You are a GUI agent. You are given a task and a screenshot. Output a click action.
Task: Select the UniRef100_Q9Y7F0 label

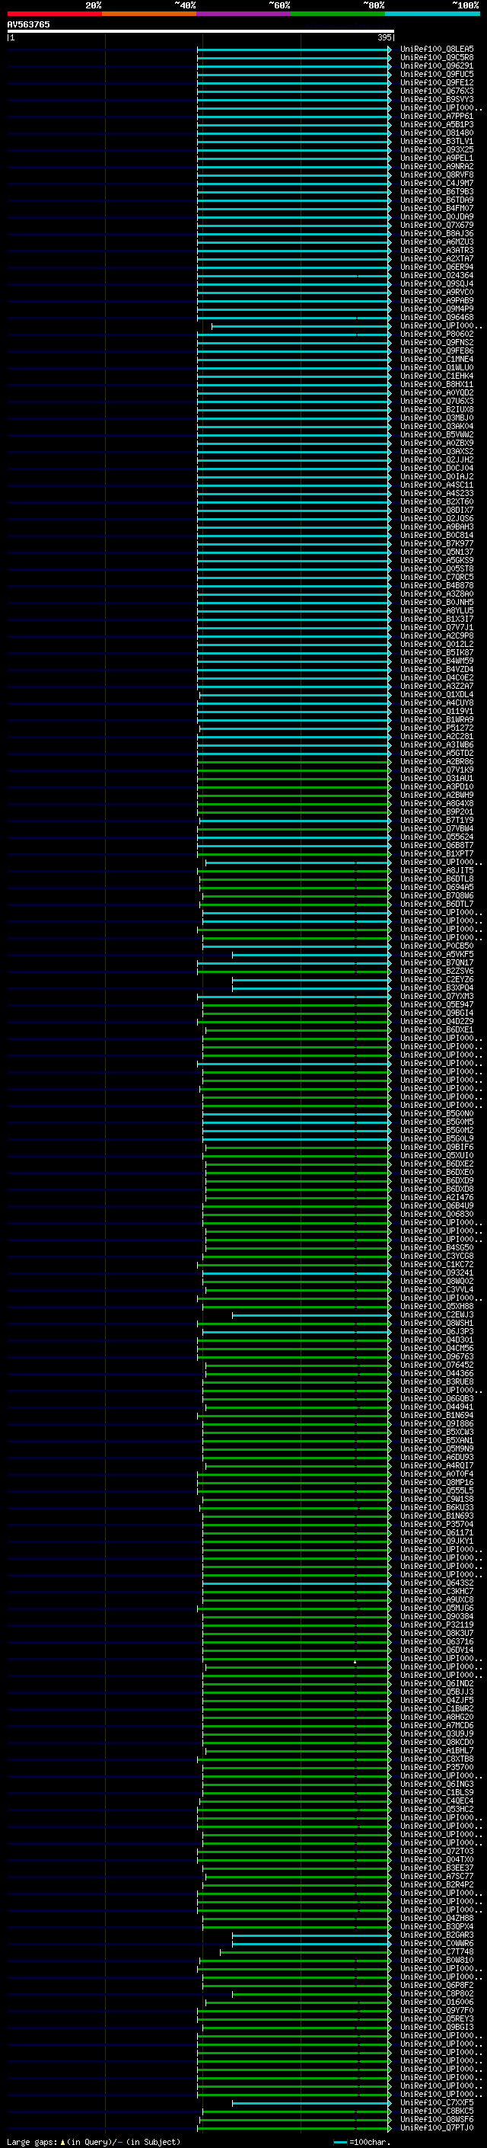click(436, 2009)
